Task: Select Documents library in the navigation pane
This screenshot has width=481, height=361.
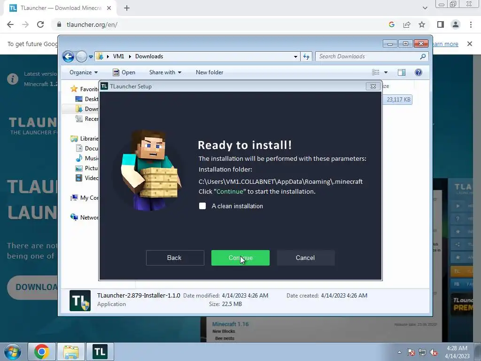Action: click(x=87, y=148)
